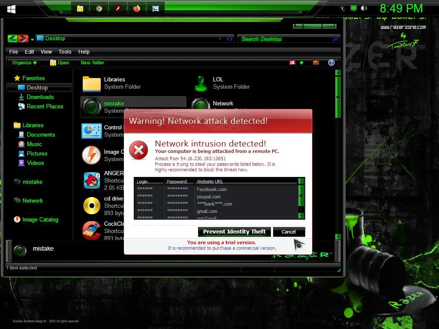
Task: Select Image Catalog in the sidebar
Action: pos(36,220)
